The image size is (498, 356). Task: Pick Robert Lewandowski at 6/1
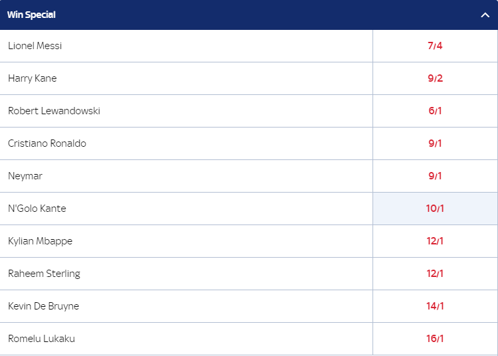pos(435,111)
